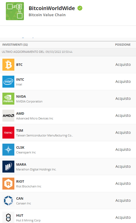The width and height of the screenshot is (136, 223).
Task: Click the green verified badge icon
Action: 80,8
